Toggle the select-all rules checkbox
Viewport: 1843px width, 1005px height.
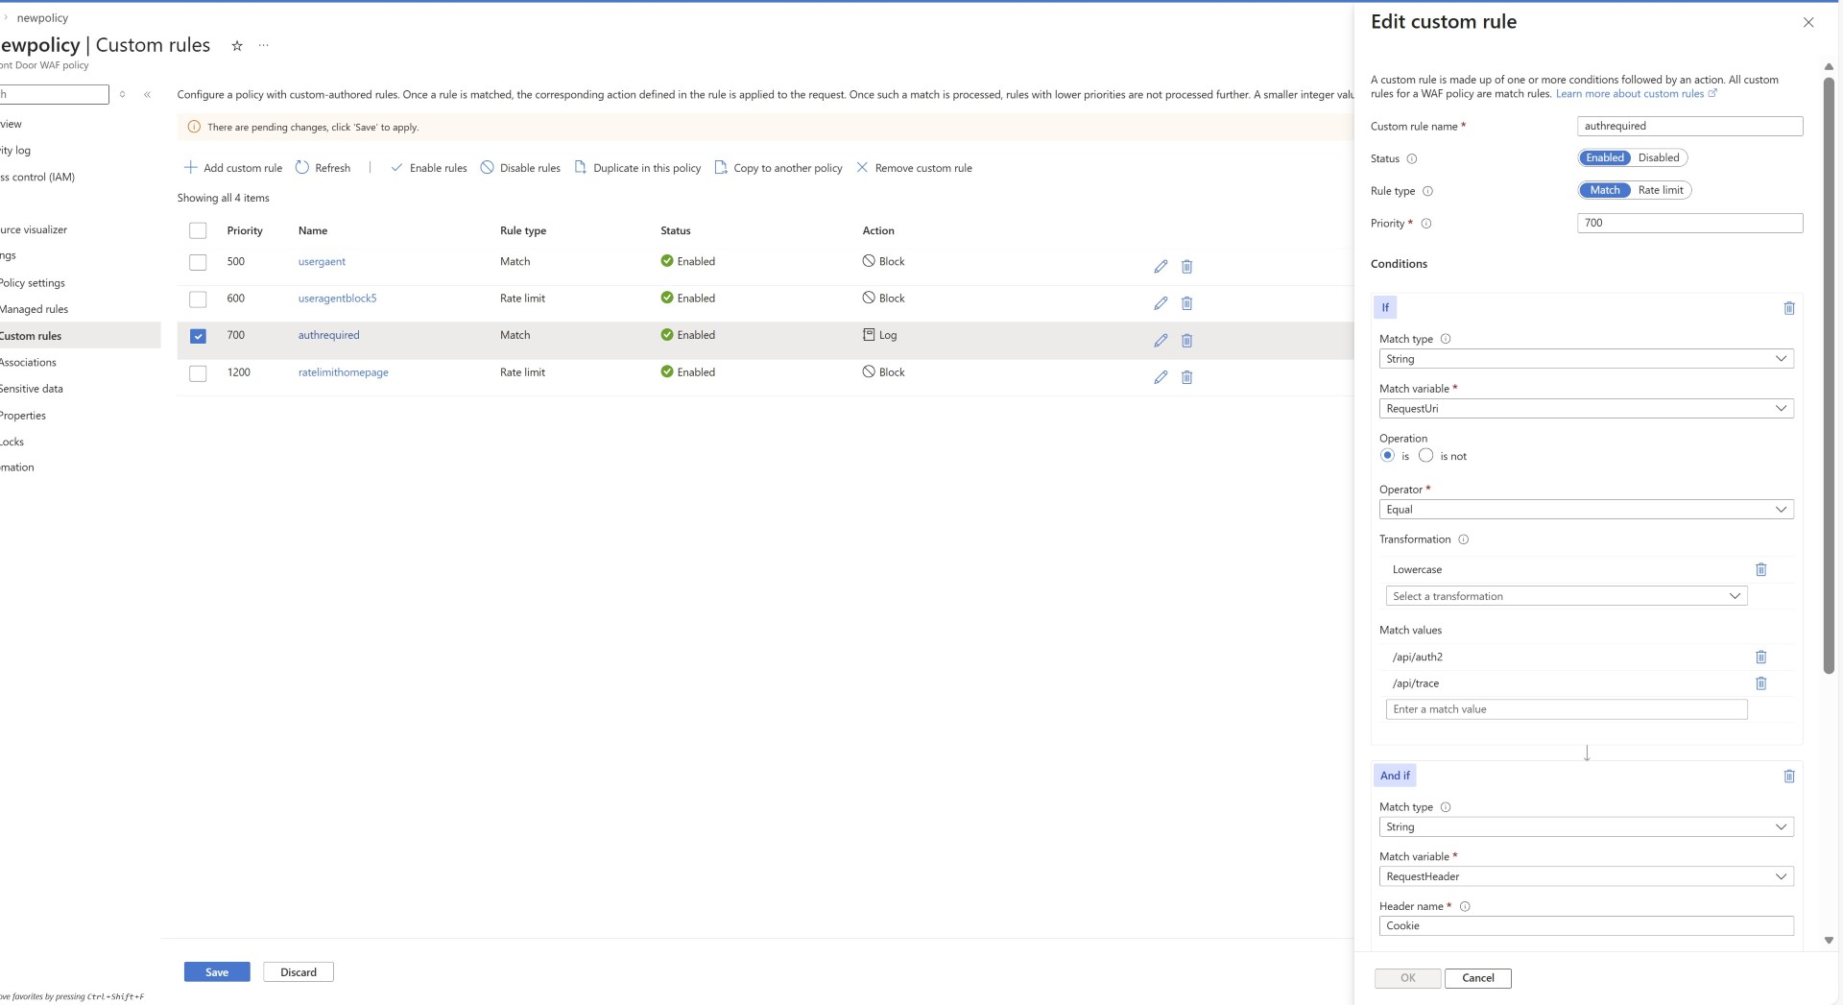[198, 230]
